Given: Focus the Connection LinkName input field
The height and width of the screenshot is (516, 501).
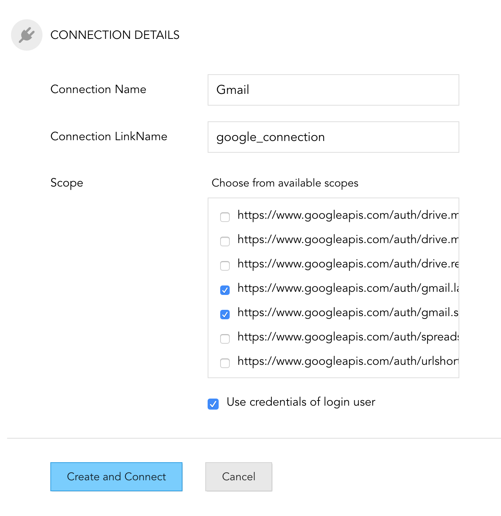Looking at the screenshot, I should point(333,137).
